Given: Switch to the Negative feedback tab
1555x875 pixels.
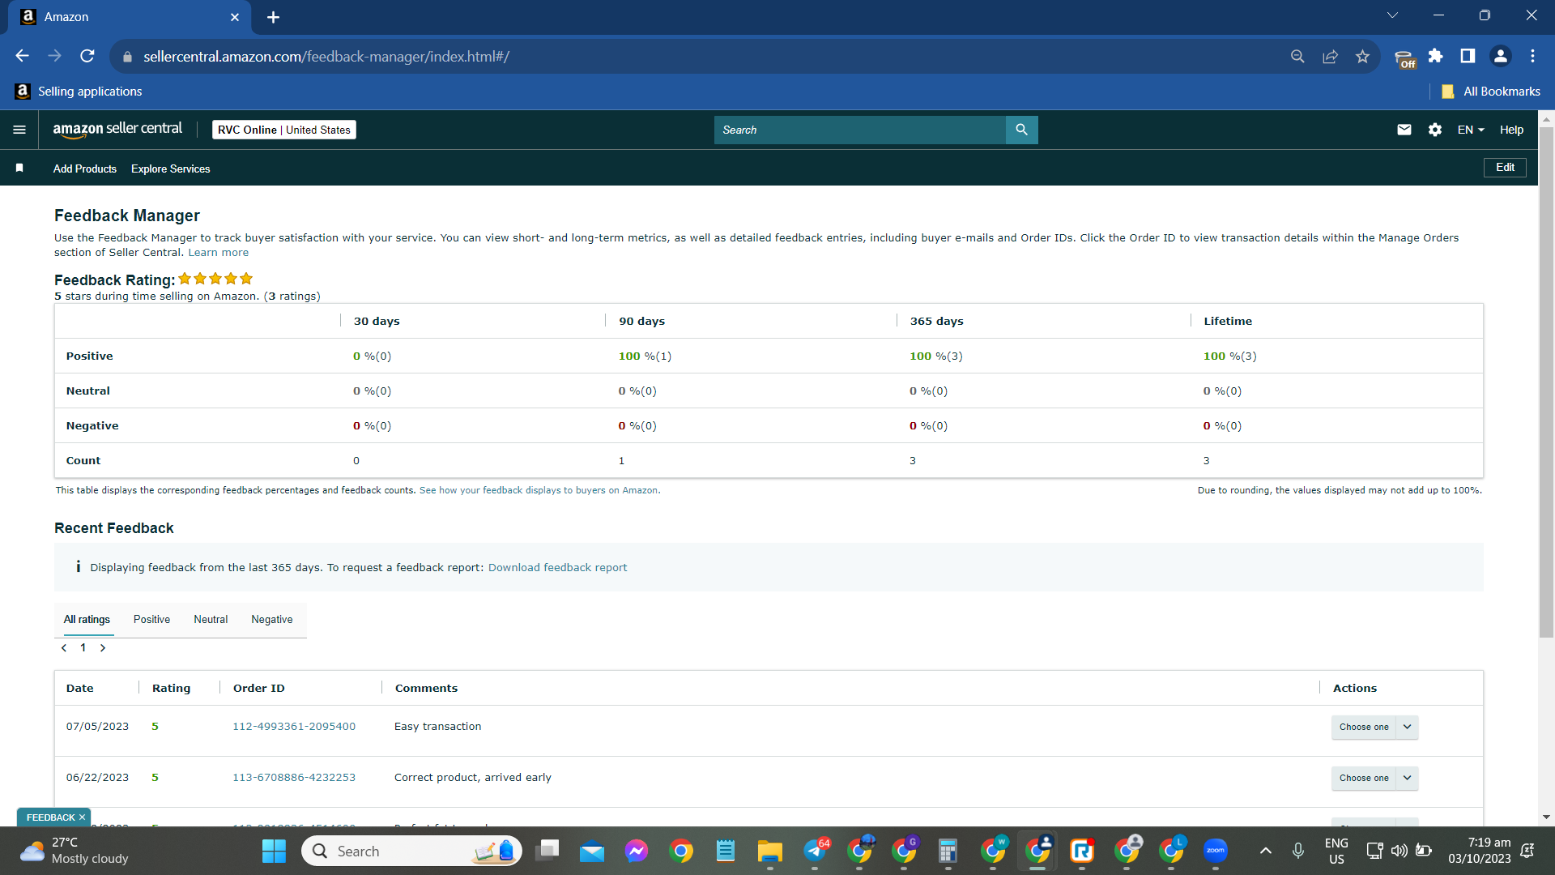Looking at the screenshot, I should point(272,620).
